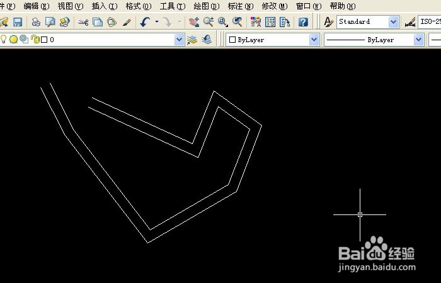Click the ByLayer color swatch square
This screenshot has height=283, width=441.
[x=232, y=40]
